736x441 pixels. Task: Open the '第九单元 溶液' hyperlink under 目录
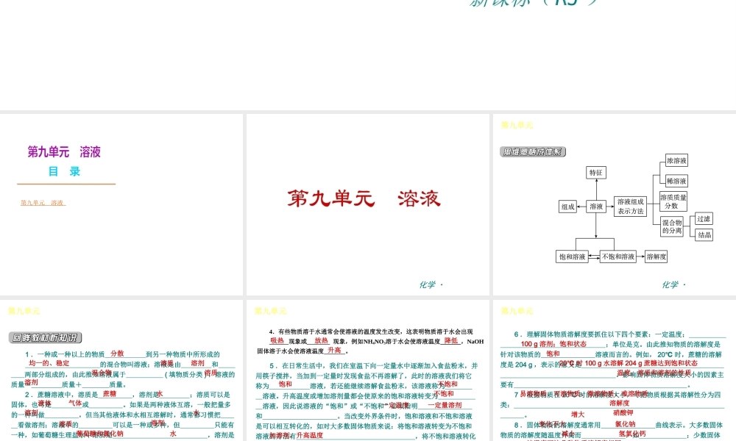point(43,203)
